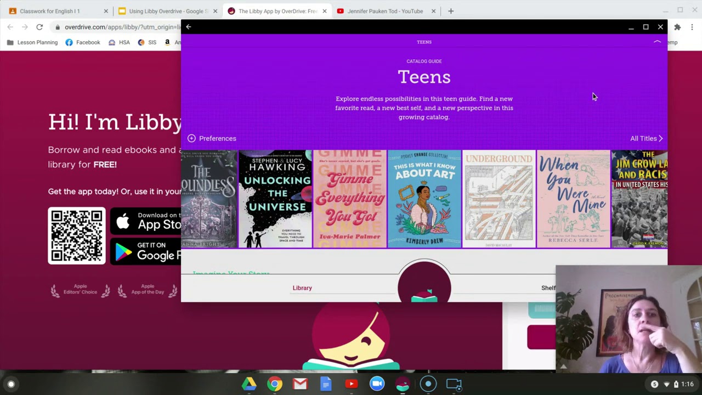Launch Google Drive from the shelf
This screenshot has width=702, height=395.
(x=249, y=384)
